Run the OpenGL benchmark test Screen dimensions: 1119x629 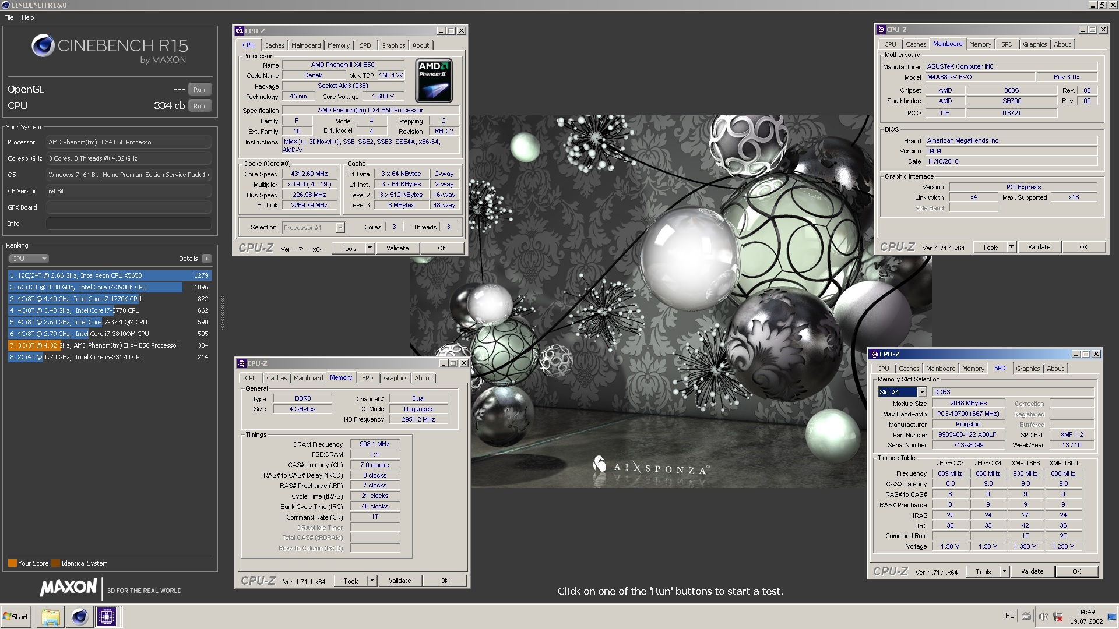click(199, 90)
